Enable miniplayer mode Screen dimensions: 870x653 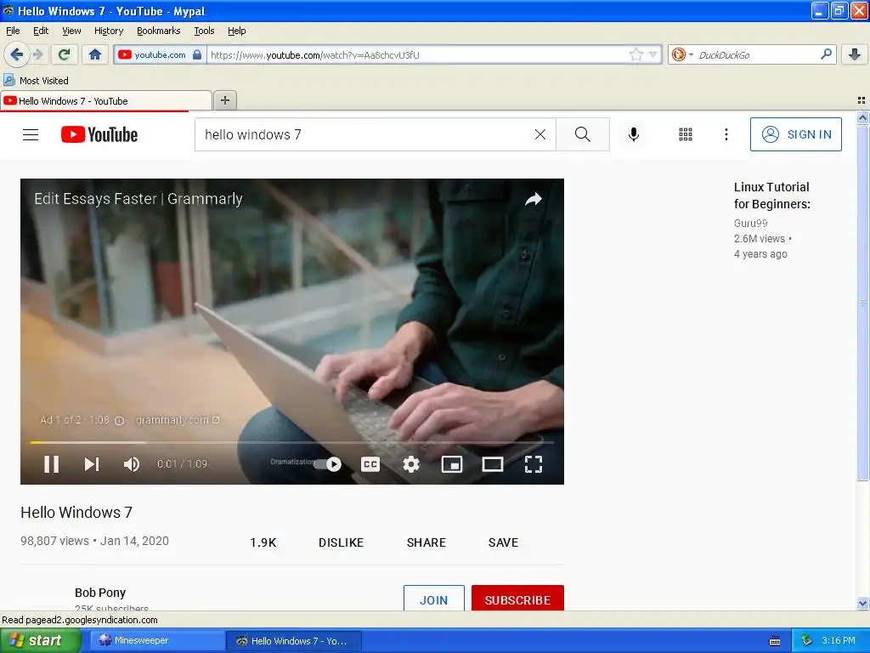[452, 463]
